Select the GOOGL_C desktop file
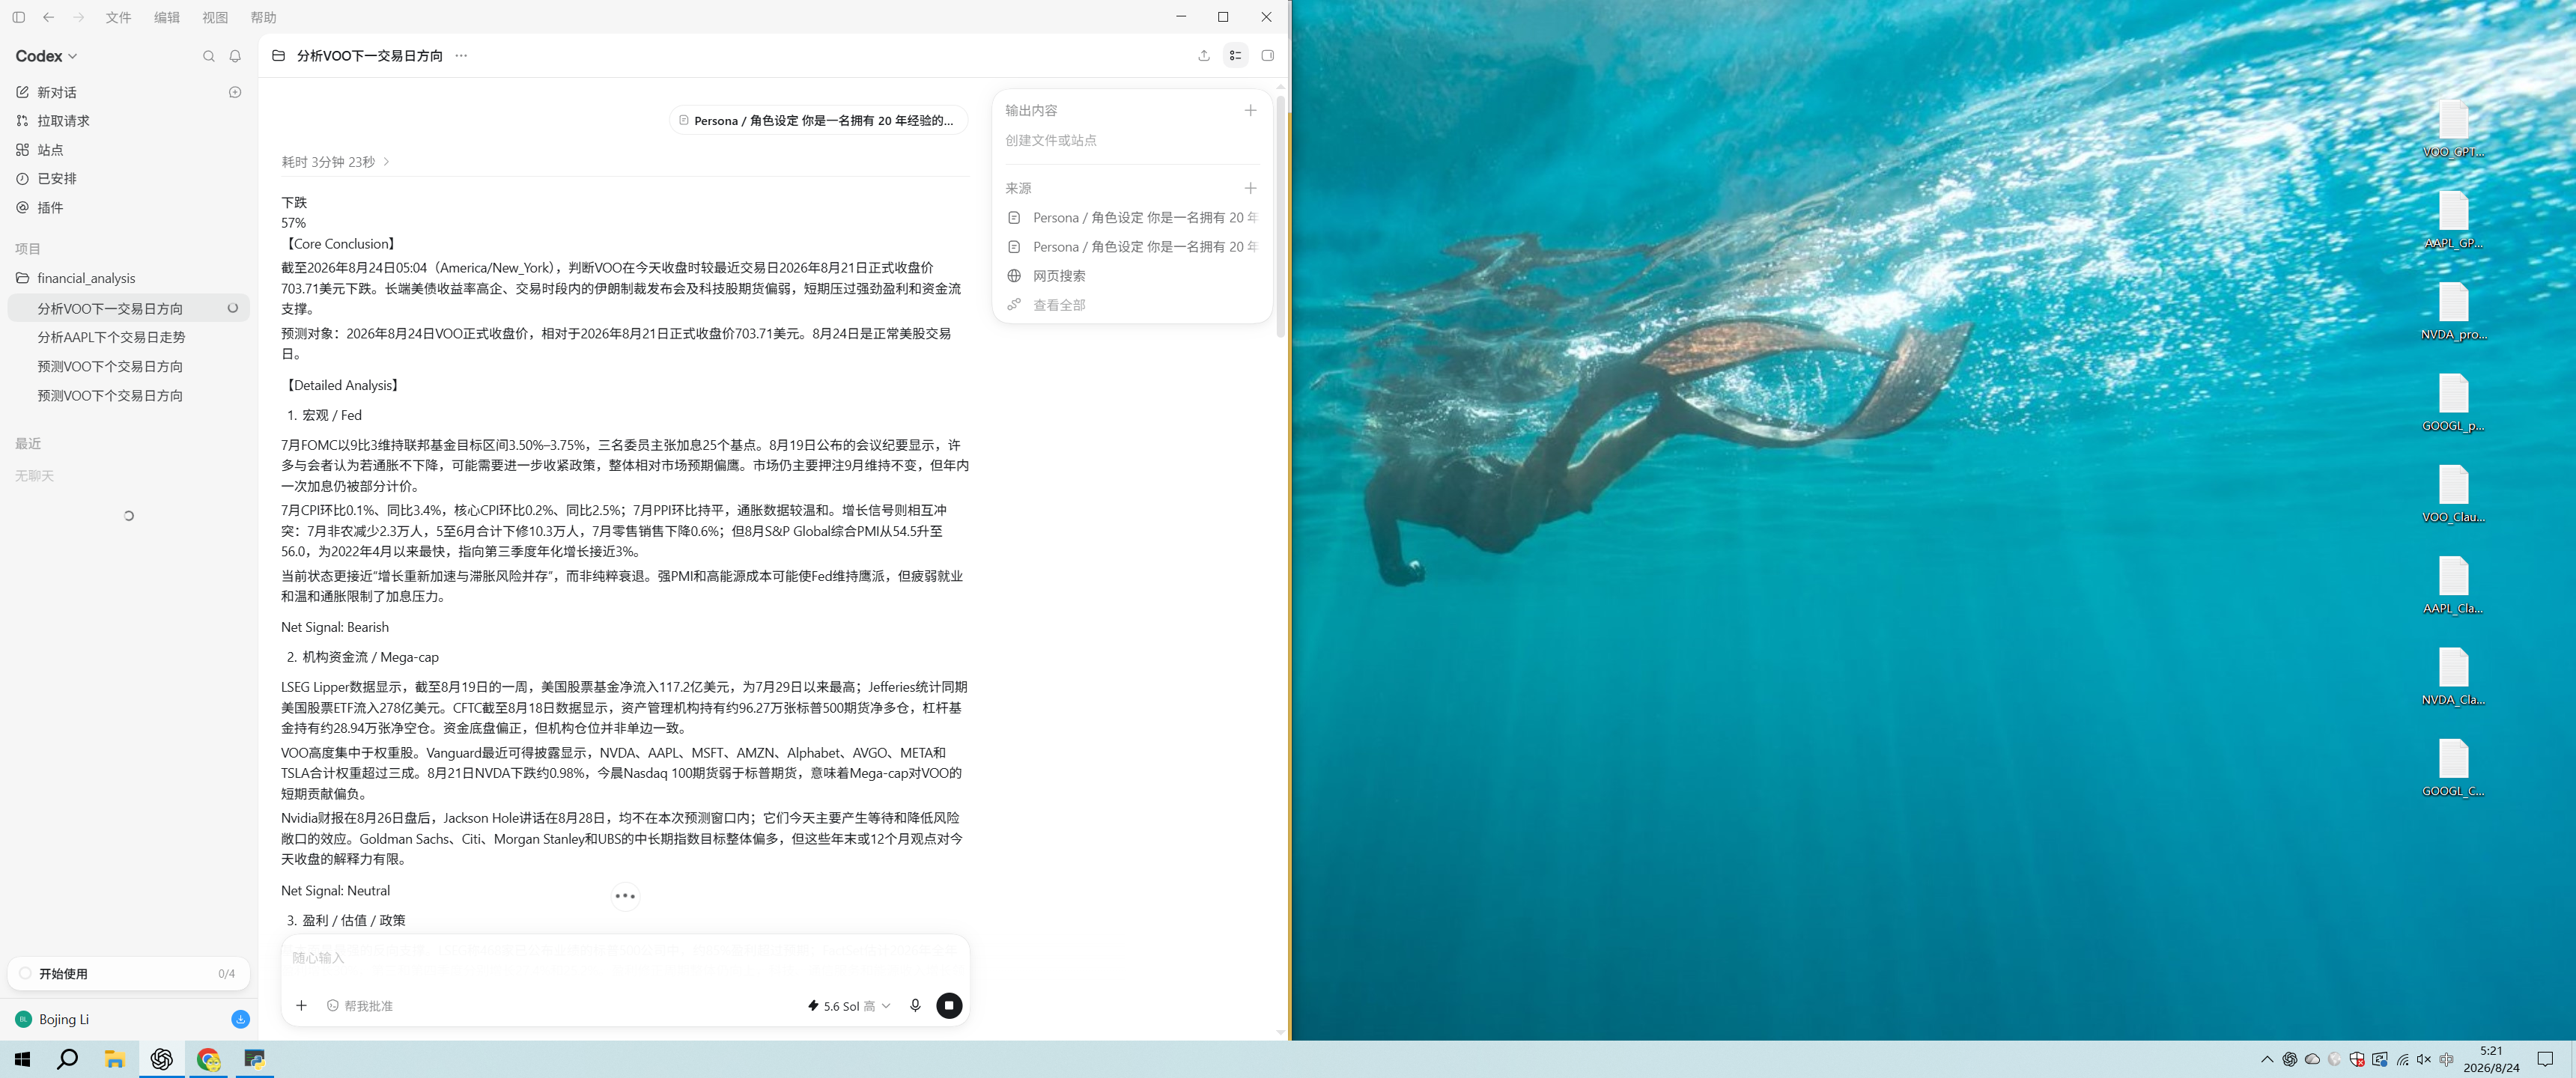The image size is (2576, 1078). pyautogui.click(x=2453, y=768)
